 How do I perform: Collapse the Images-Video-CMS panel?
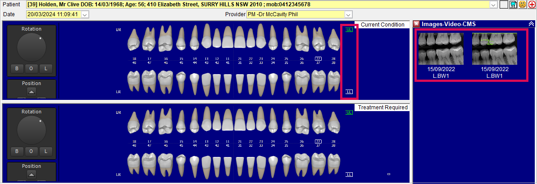click(531, 24)
